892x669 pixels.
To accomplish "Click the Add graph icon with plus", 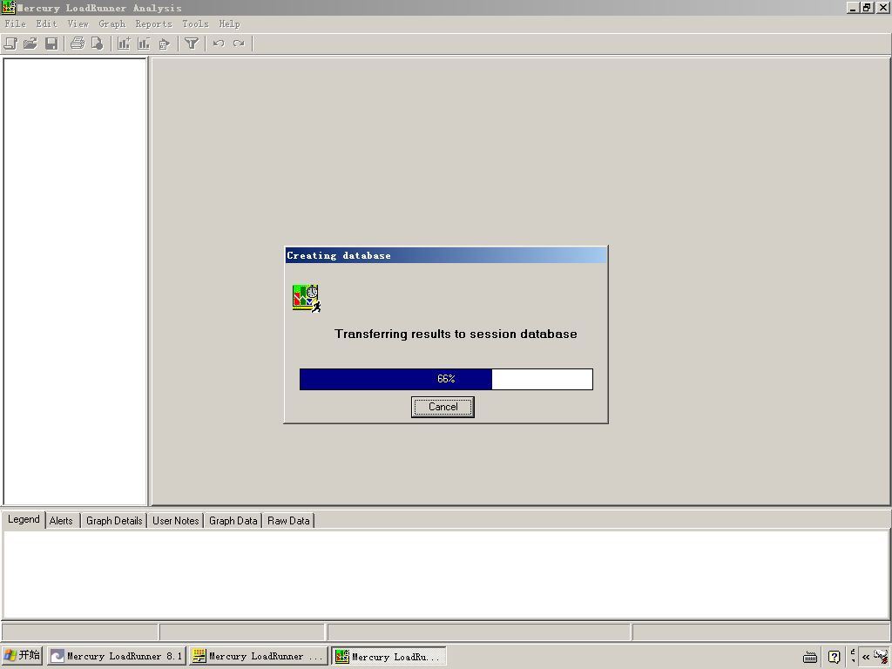I will [124, 44].
